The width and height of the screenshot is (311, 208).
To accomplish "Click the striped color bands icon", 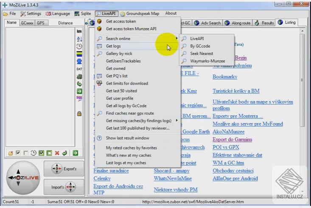I will point(79,54).
